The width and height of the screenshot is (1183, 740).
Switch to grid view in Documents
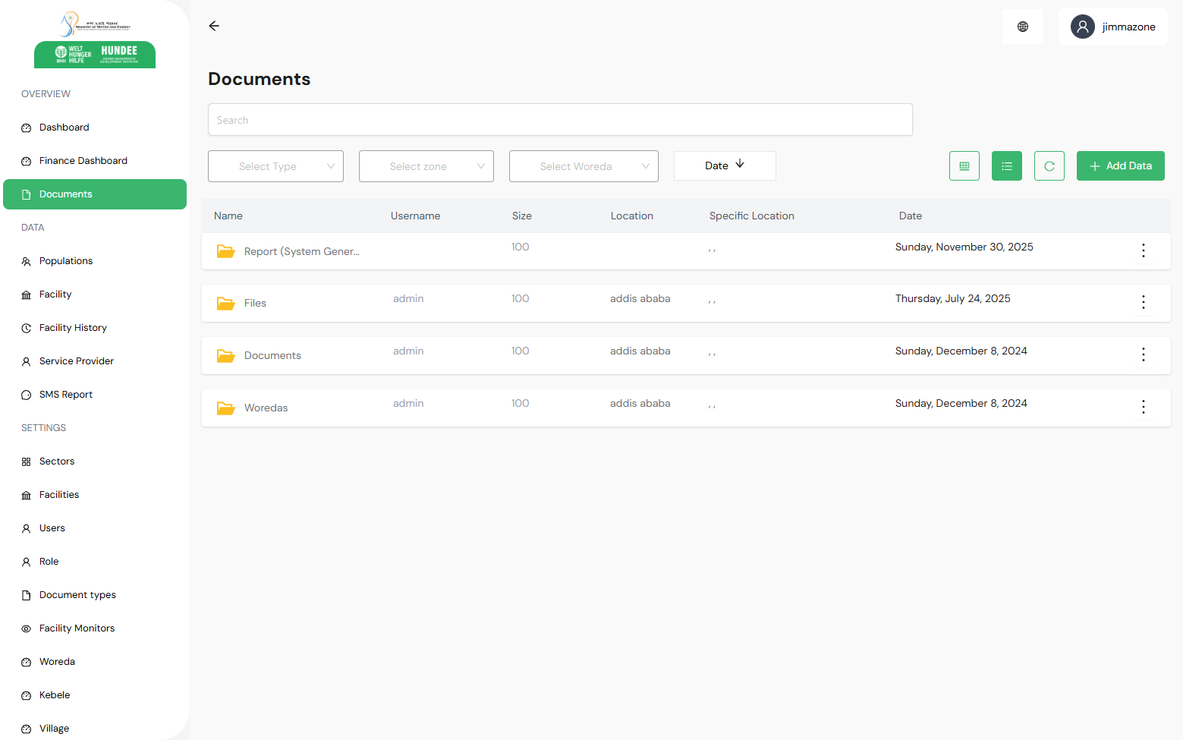(964, 165)
